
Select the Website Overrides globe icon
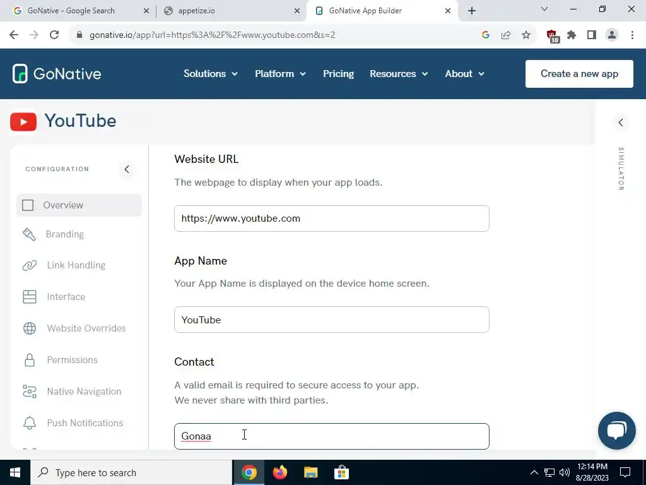29,328
